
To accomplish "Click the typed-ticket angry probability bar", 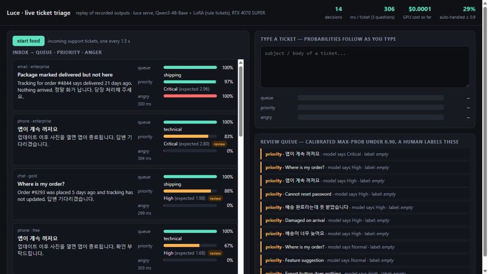I will 371,117.
